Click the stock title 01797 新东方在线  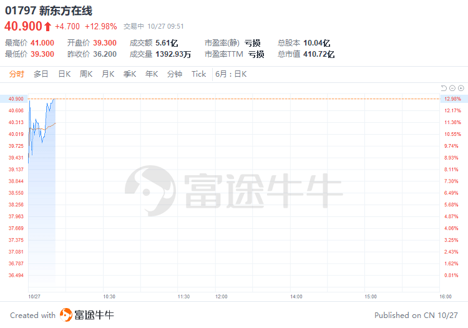(49, 11)
